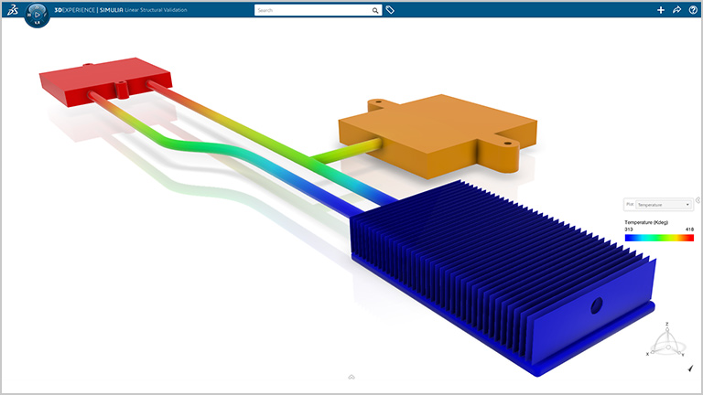Click the magnifier search icon
This screenshot has width=703, height=395.
coord(375,11)
